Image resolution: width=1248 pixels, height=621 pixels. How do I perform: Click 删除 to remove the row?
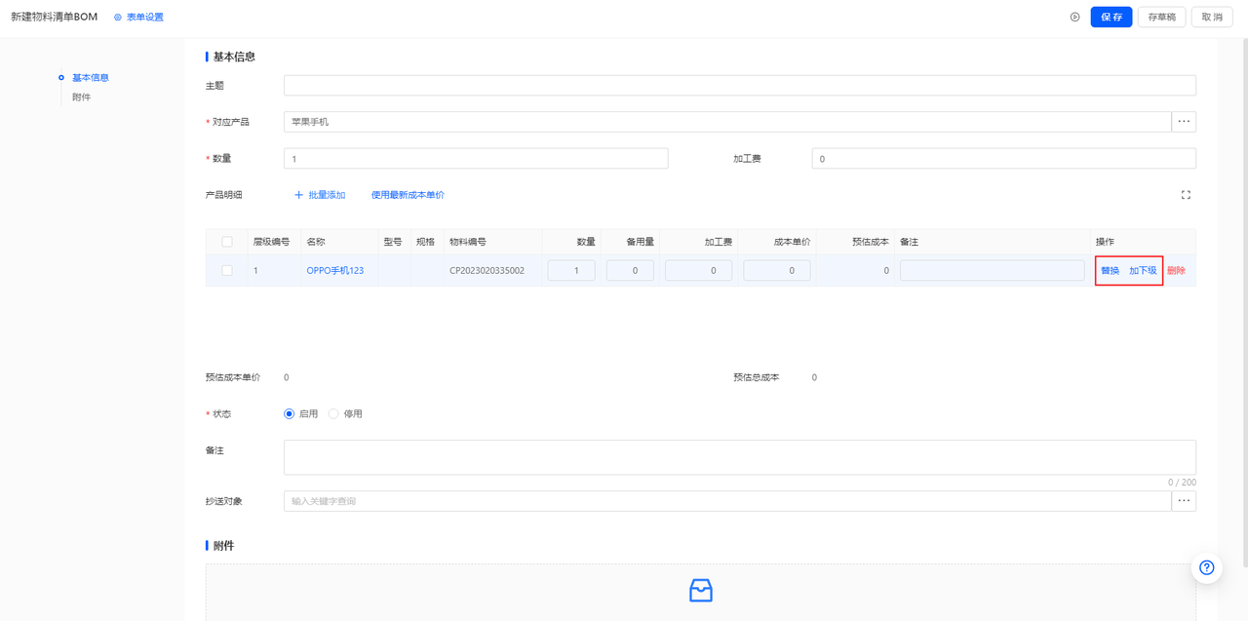(1177, 271)
